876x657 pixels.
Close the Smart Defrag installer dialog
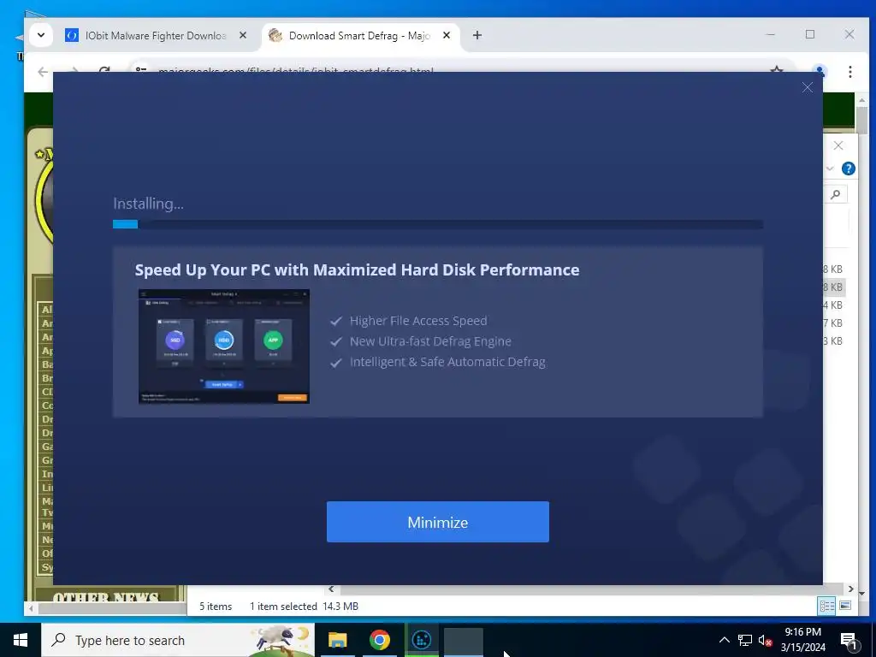click(808, 87)
